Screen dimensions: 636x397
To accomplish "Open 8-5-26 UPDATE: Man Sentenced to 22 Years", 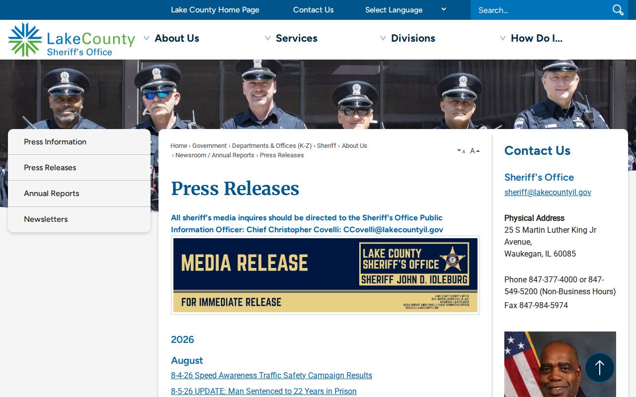I will click(x=264, y=392).
